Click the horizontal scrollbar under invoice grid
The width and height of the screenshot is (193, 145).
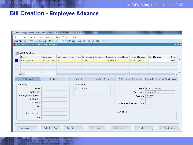98,74
